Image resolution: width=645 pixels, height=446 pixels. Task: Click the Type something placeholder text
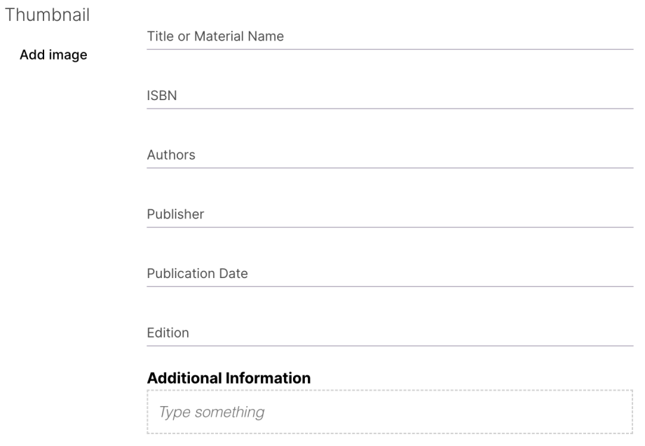(212, 412)
